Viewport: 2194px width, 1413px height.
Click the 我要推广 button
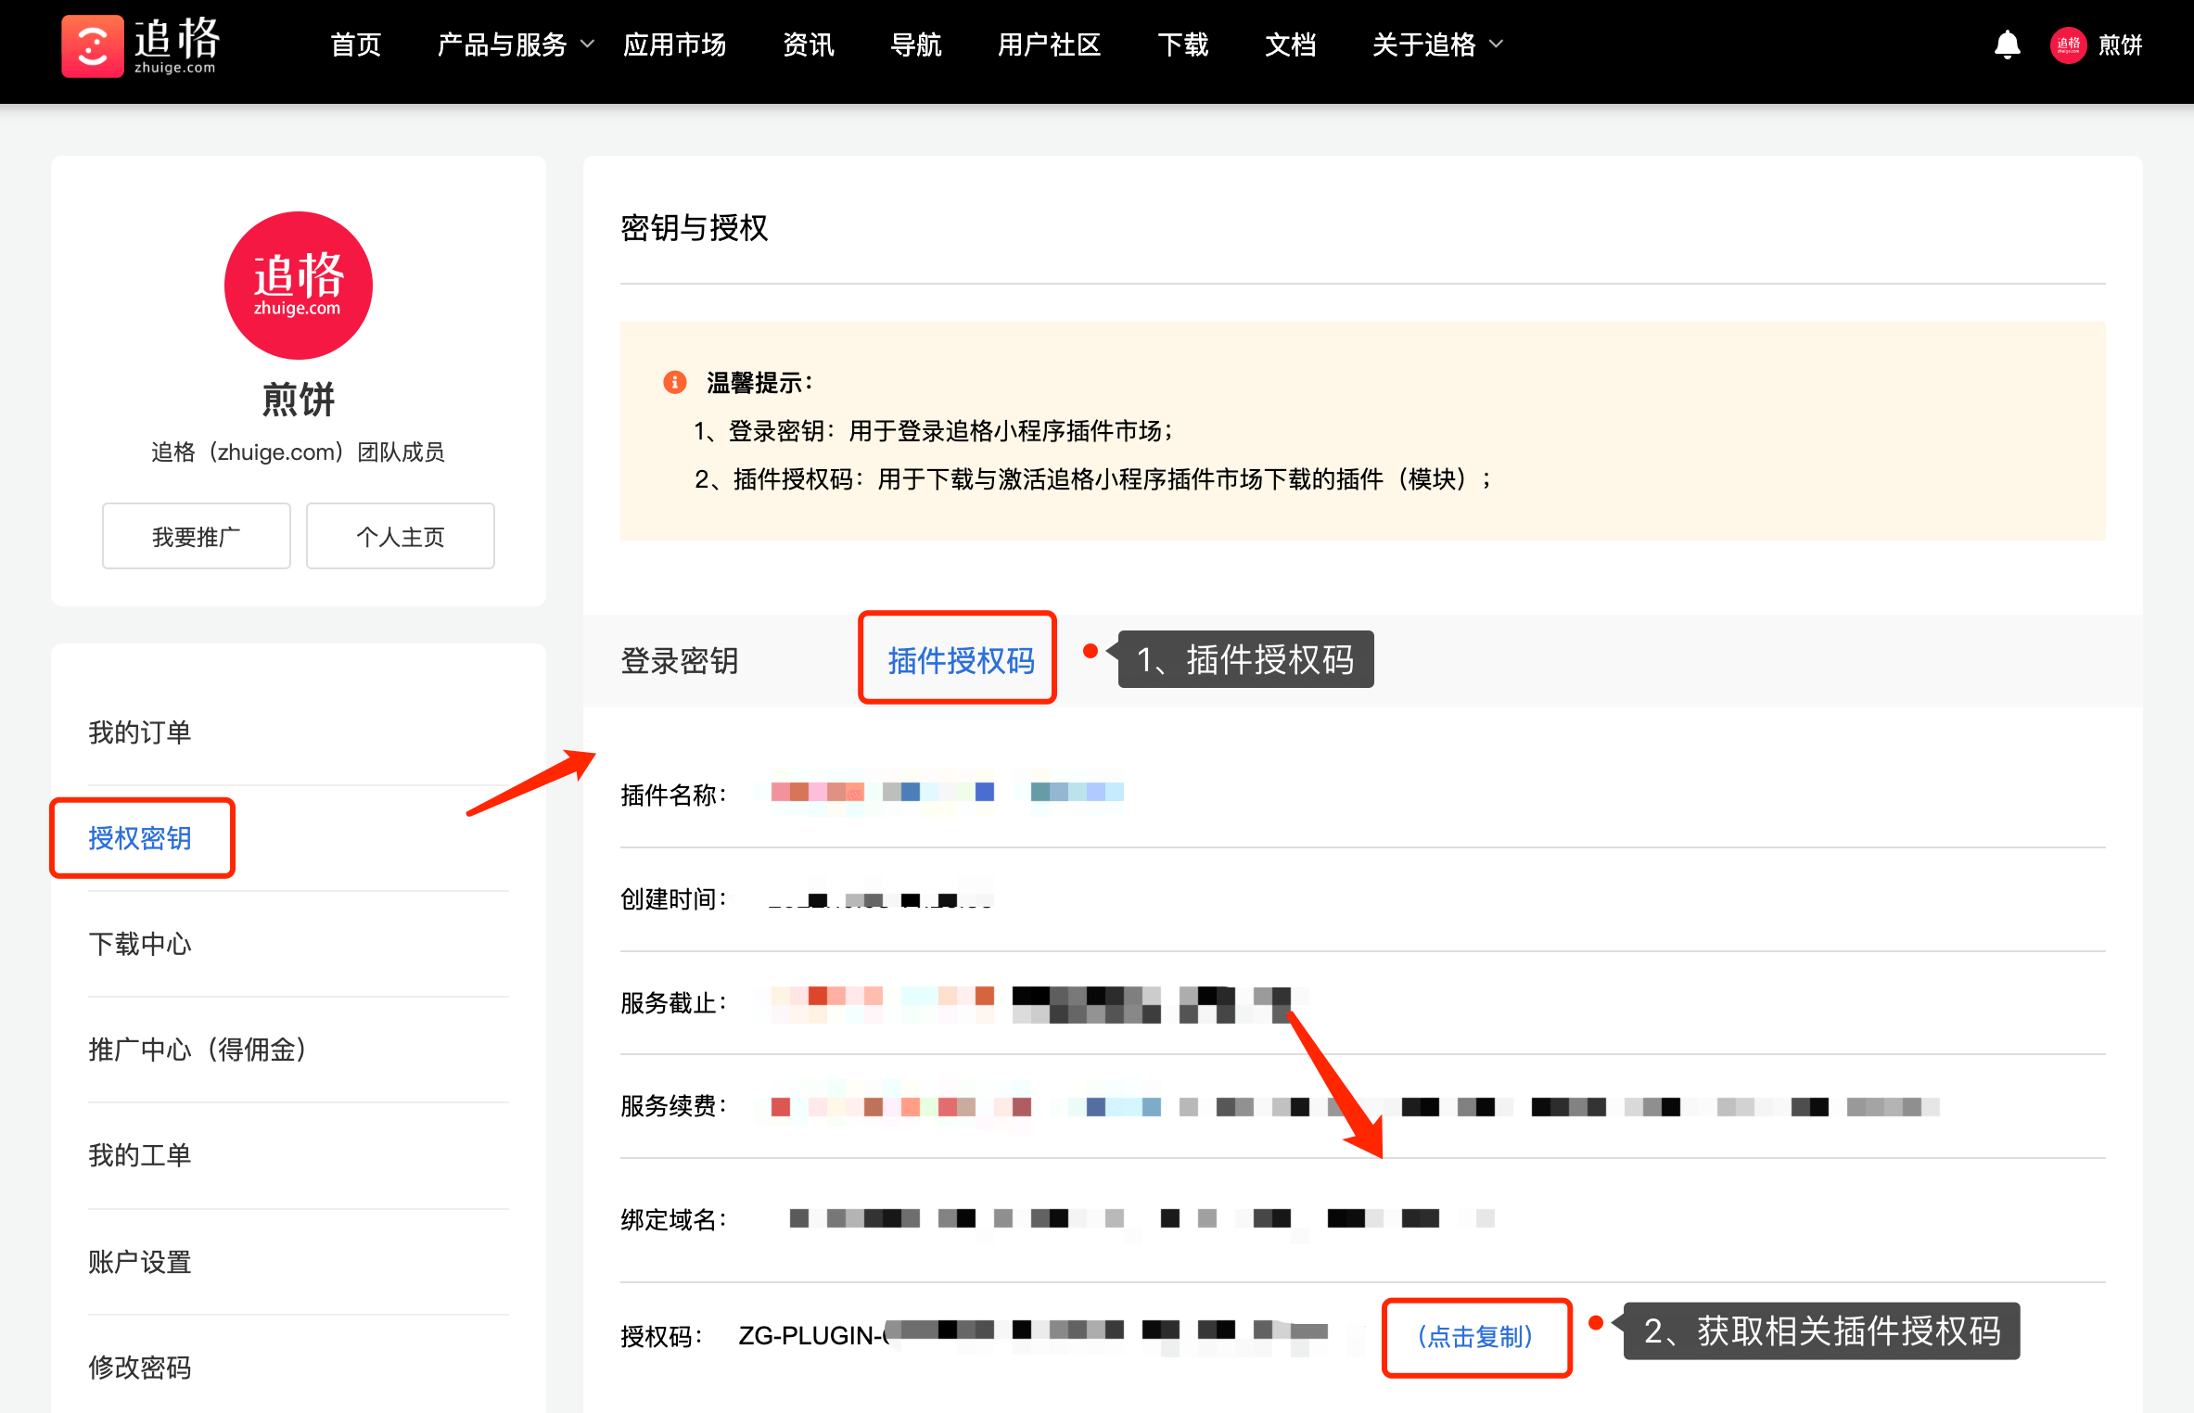197,536
